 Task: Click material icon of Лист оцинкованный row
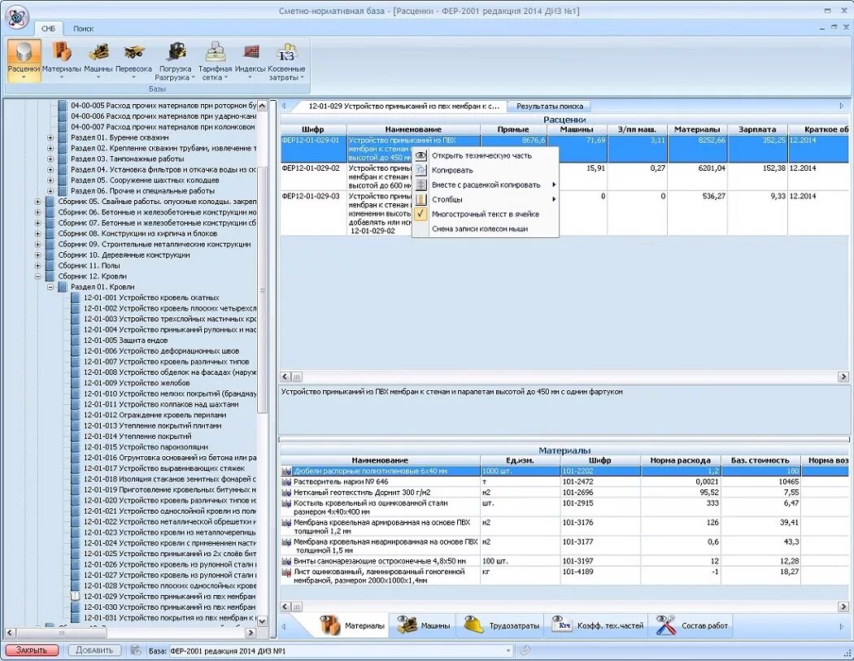coord(286,572)
